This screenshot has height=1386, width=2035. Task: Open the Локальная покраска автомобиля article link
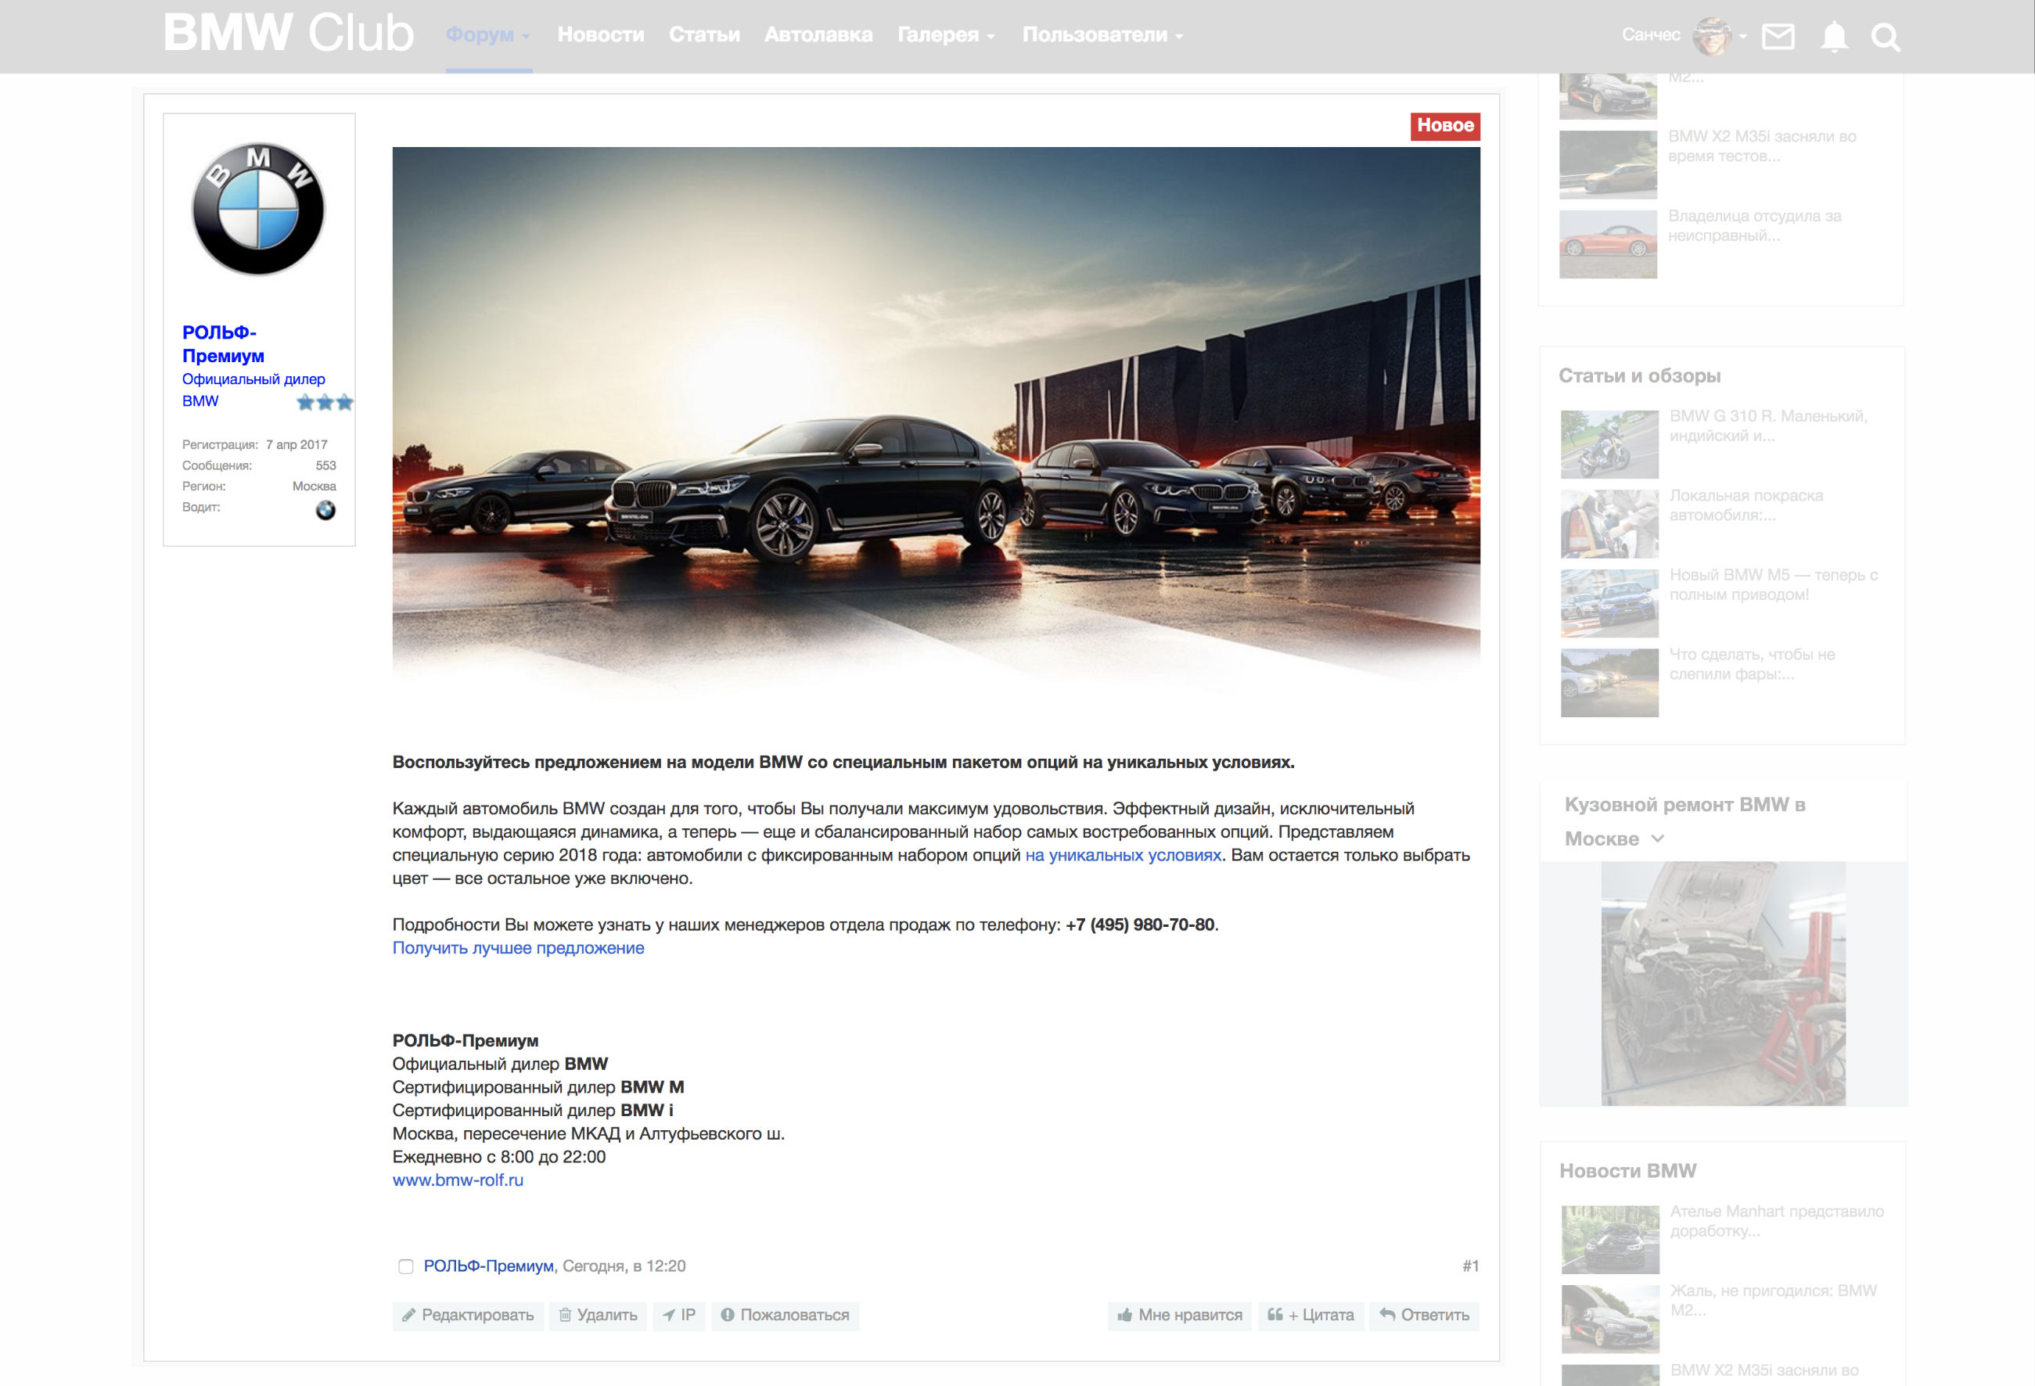click(x=1746, y=505)
